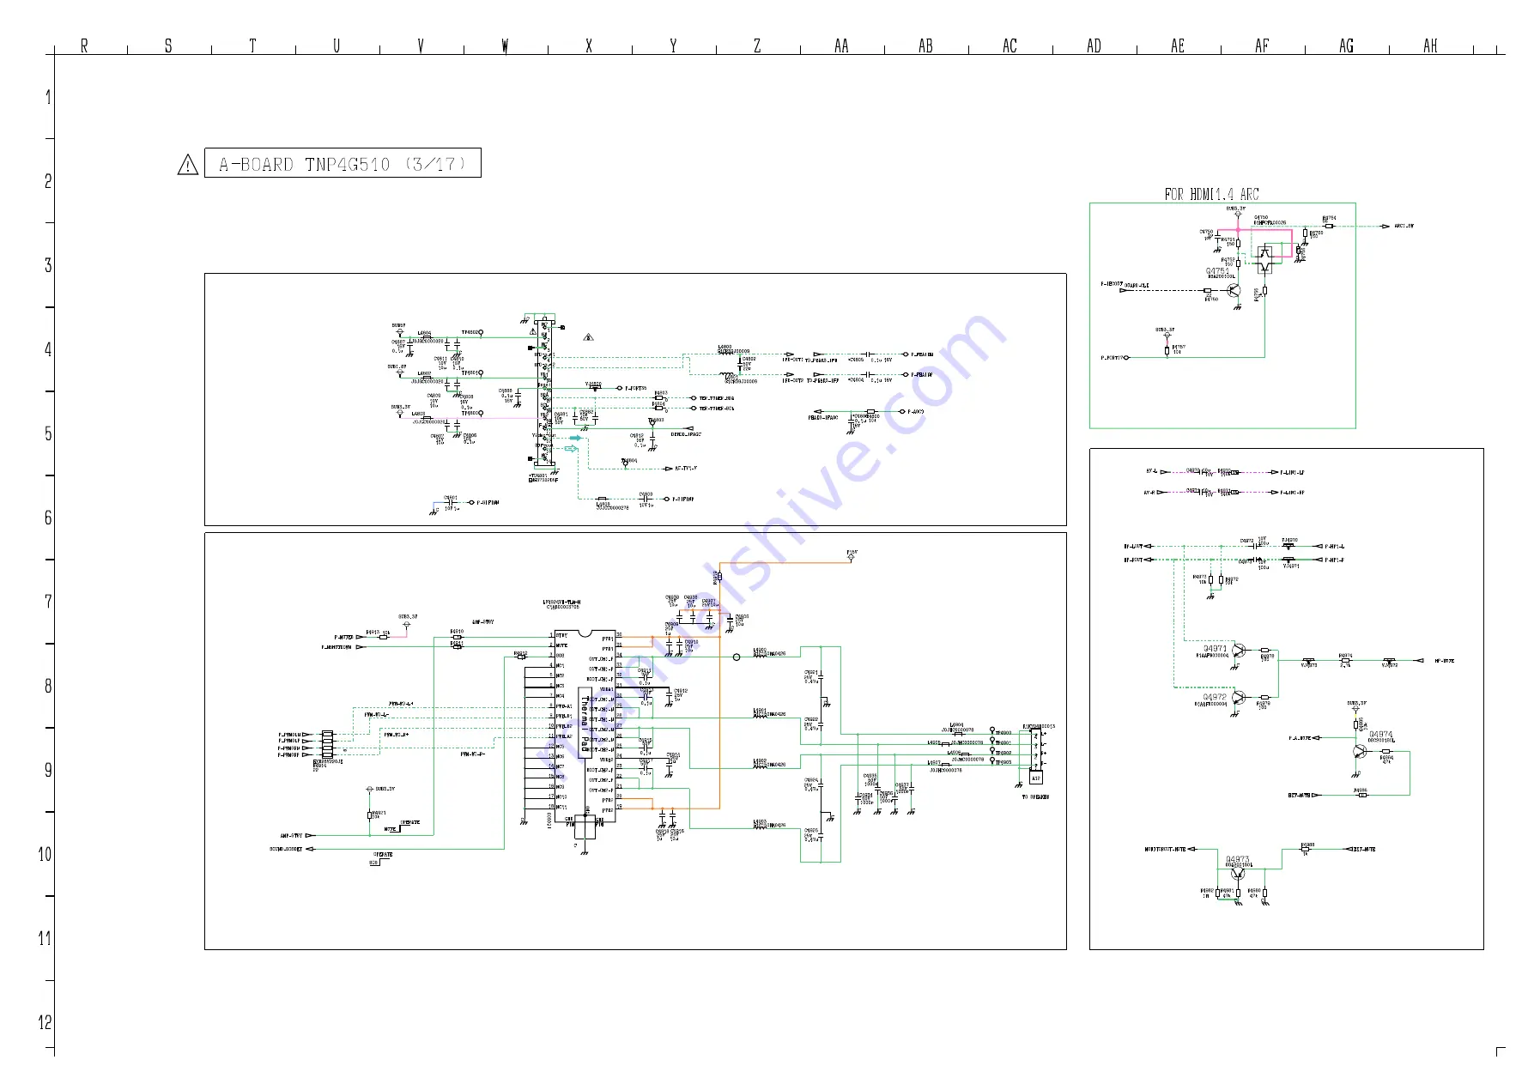Click column header R on the top ruler
This screenshot has width=1534, height=1084.
[x=84, y=45]
